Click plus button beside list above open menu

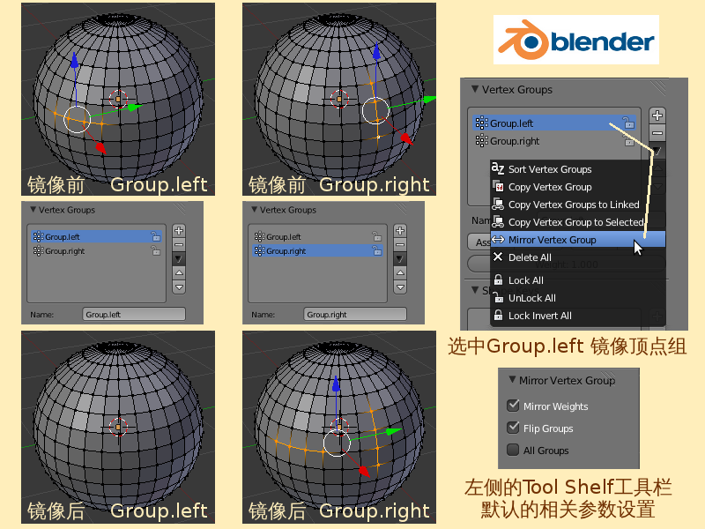(657, 115)
